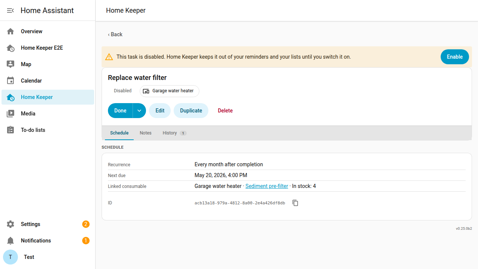This screenshot has height=269, width=478.
Task: Edit the Replace water filter task
Action: coord(160,111)
